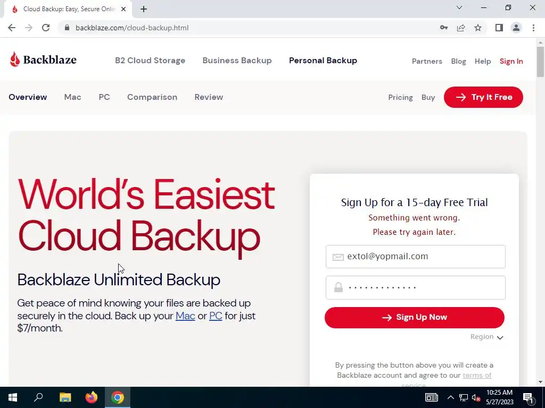Switch to the PC tab
The width and height of the screenshot is (545, 408).
[104, 97]
